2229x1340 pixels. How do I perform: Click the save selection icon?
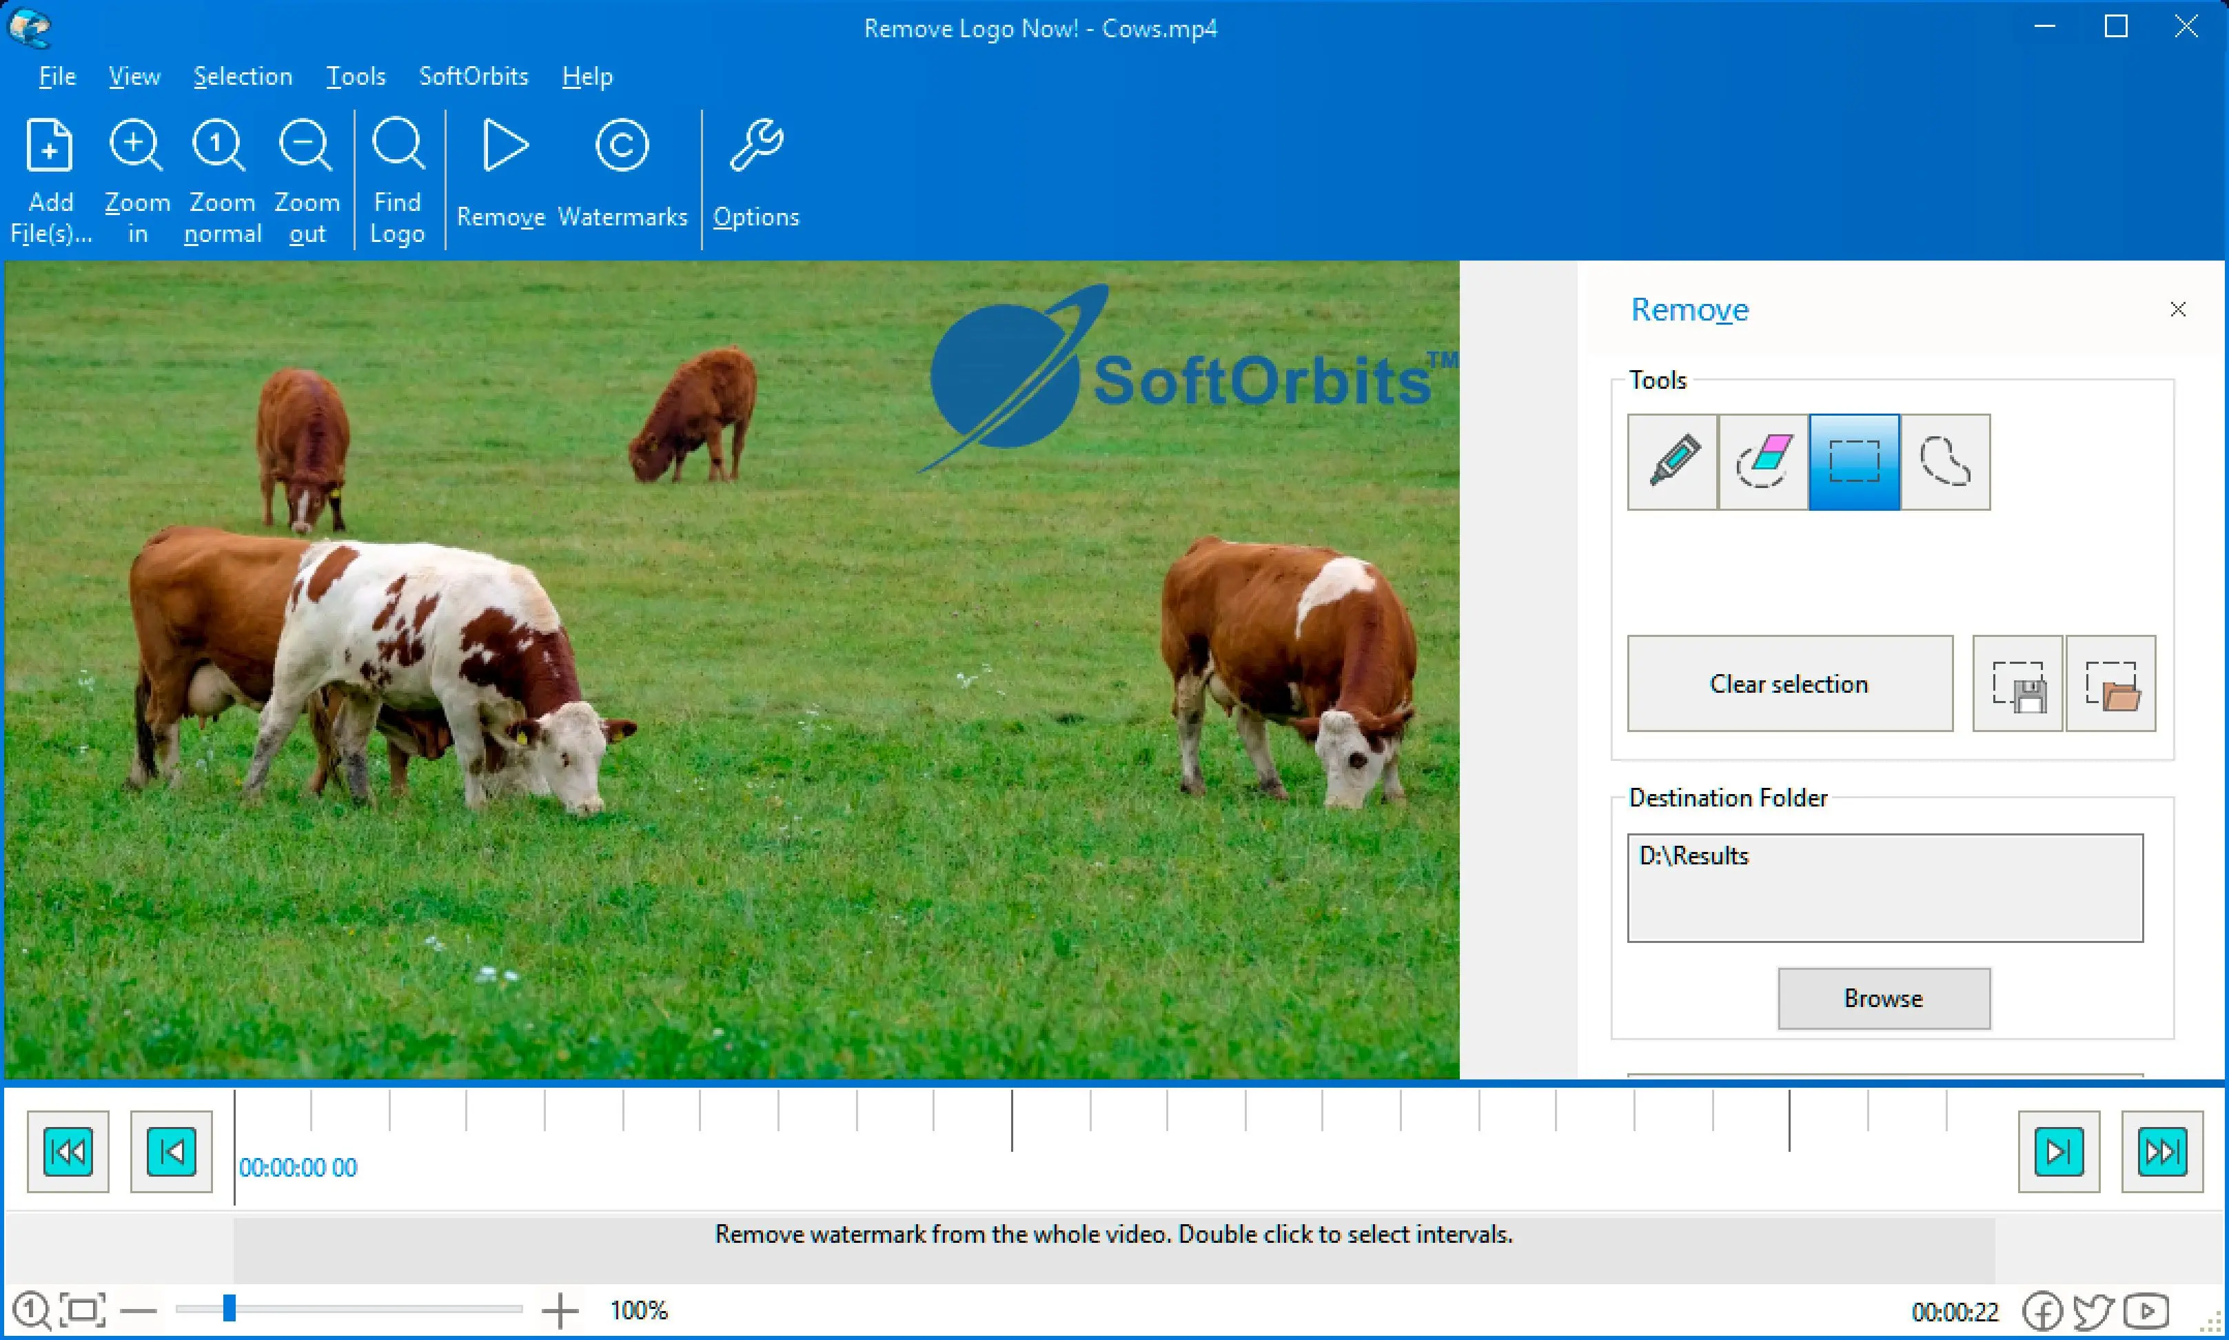[2017, 684]
